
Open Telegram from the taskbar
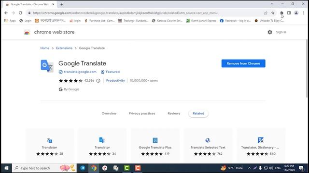[x=83, y=168]
